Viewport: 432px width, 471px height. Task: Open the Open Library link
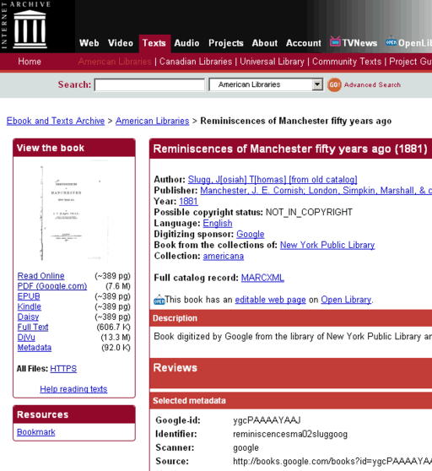(x=346, y=300)
